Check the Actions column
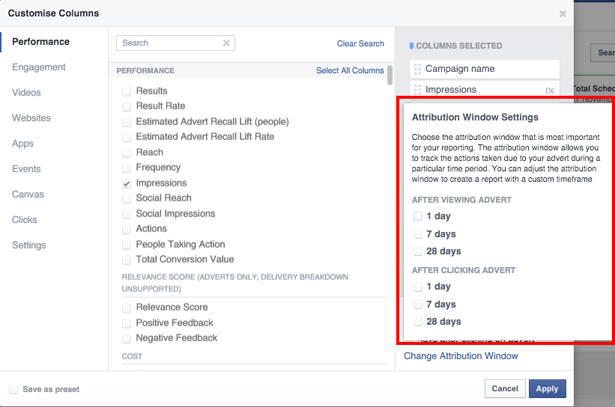Image resolution: width=615 pixels, height=407 pixels. point(127,229)
